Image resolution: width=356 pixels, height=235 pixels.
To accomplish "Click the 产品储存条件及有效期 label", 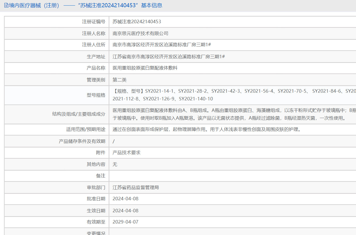I will click(82, 141).
